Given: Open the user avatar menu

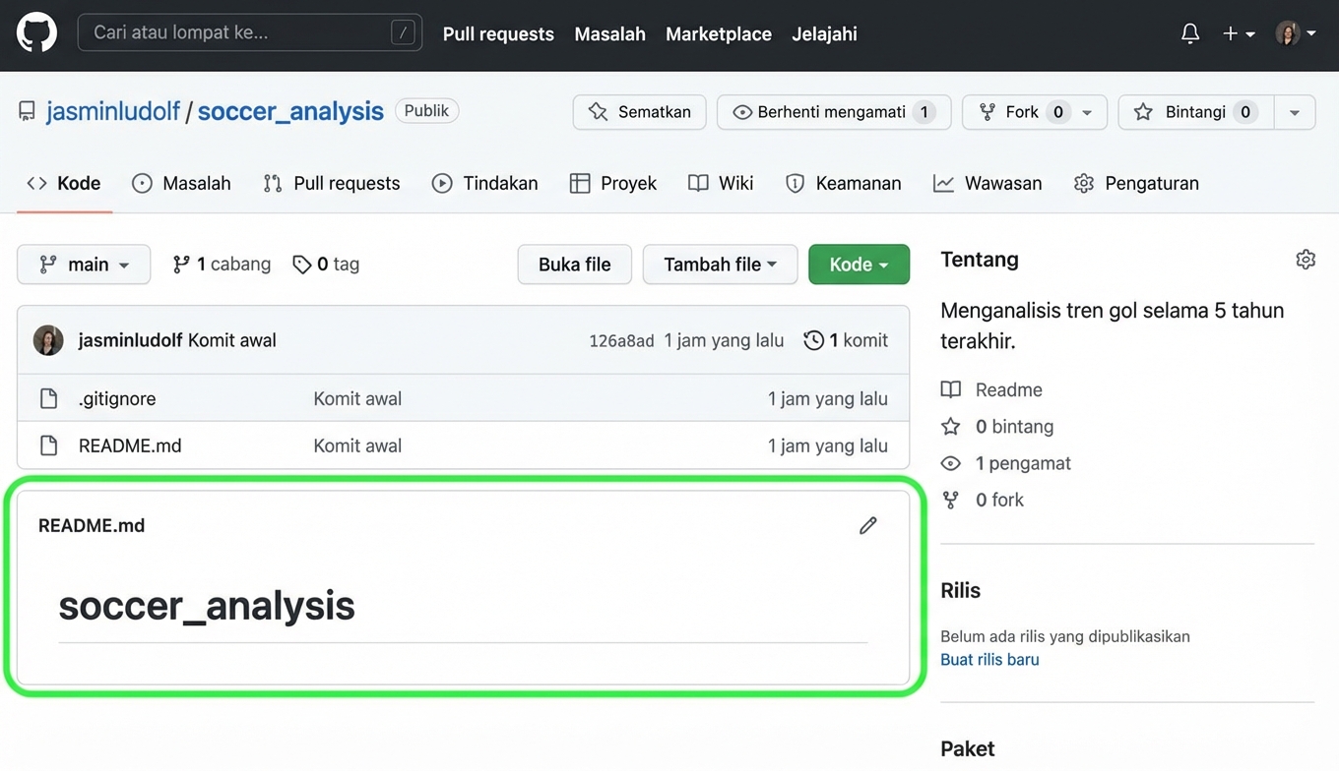Looking at the screenshot, I should pyautogui.click(x=1296, y=33).
